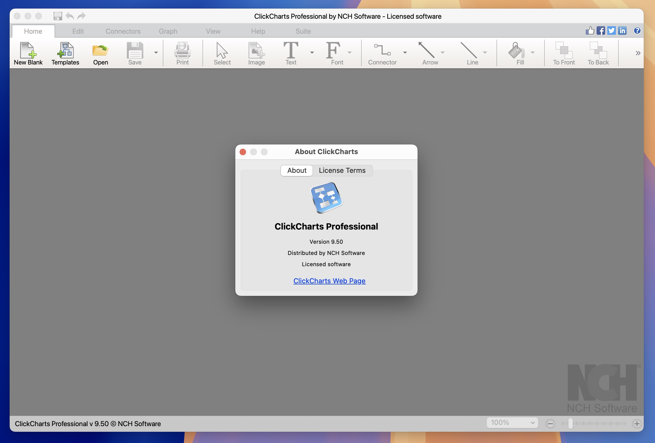Switch to the Edit ribbon tab
Screen dimensions: 655x443
(x=78, y=31)
